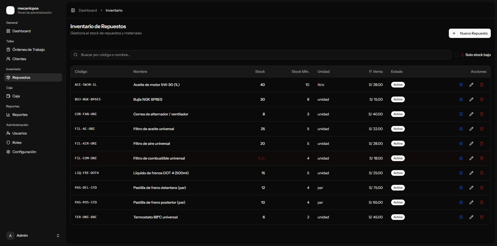Viewport: 497px width, 246px height.
Task: Delete the Filtro de aceite universal item
Action: click(482, 129)
